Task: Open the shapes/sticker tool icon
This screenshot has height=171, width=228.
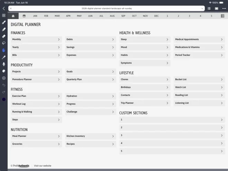Action: [x=4, y=71]
